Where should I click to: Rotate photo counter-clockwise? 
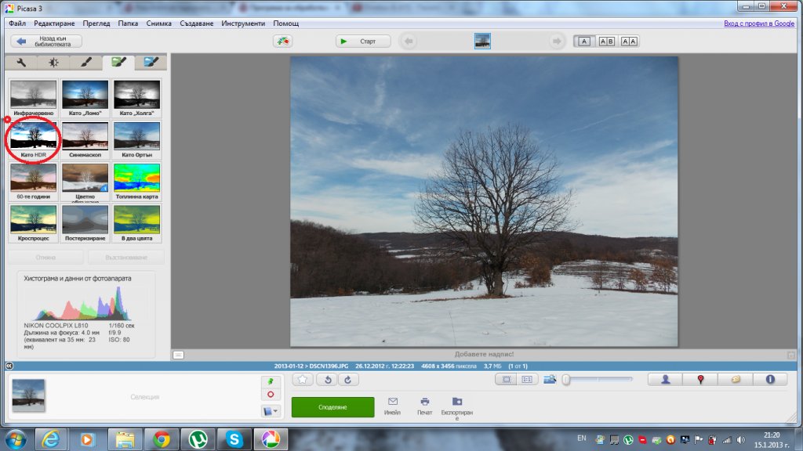click(x=328, y=380)
